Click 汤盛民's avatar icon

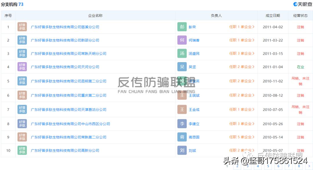[182, 53]
